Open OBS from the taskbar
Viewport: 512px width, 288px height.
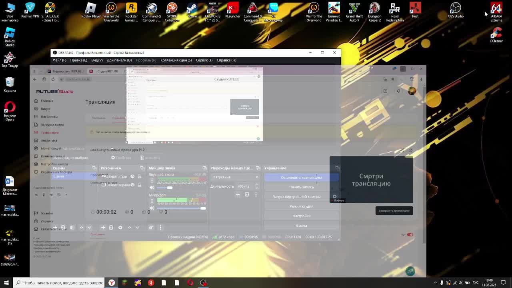click(x=203, y=283)
